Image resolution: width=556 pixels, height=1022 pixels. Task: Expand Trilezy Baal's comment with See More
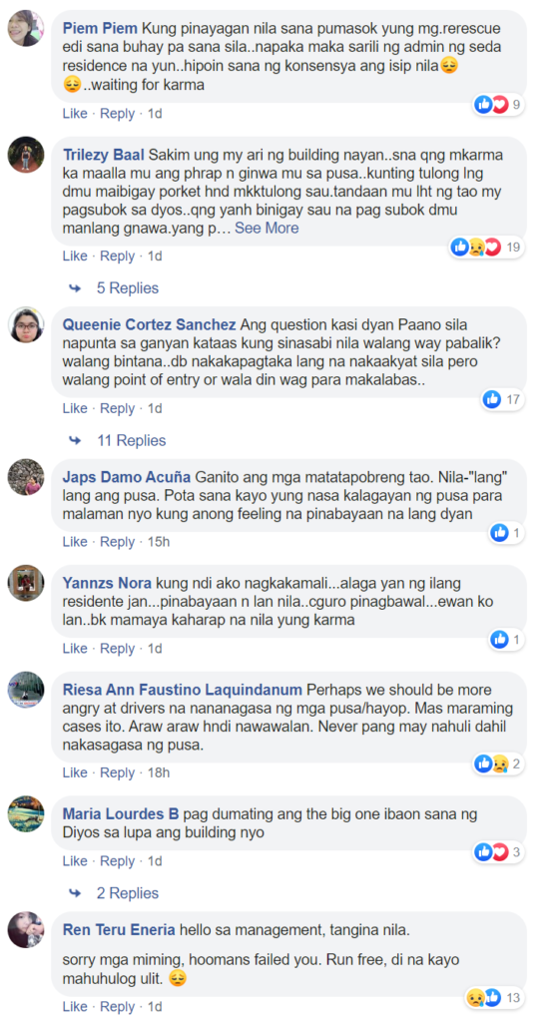(x=267, y=229)
